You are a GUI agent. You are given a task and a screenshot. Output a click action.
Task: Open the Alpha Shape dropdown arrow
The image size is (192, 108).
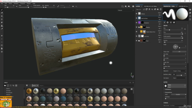(x=185, y=87)
